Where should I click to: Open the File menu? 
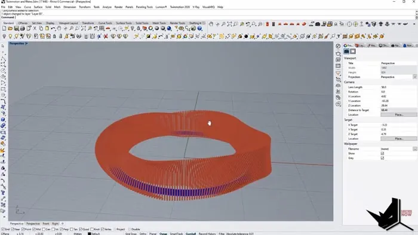pyautogui.click(x=3, y=7)
